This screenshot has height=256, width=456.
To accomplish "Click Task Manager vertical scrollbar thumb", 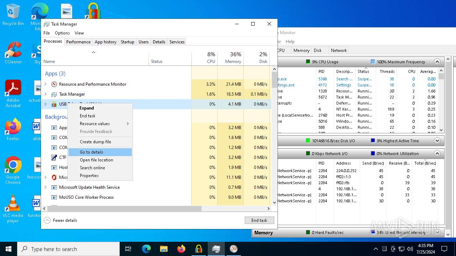I will click(x=274, y=80).
